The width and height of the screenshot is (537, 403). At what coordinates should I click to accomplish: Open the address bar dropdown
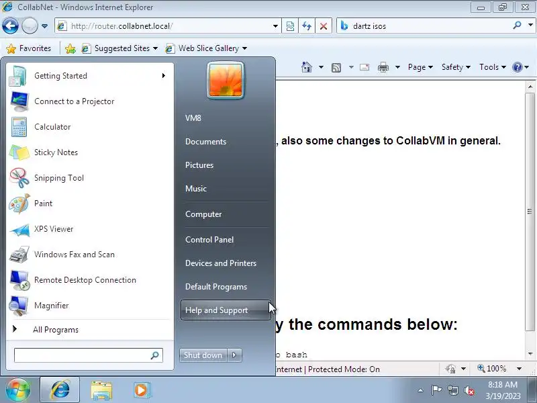[275, 26]
